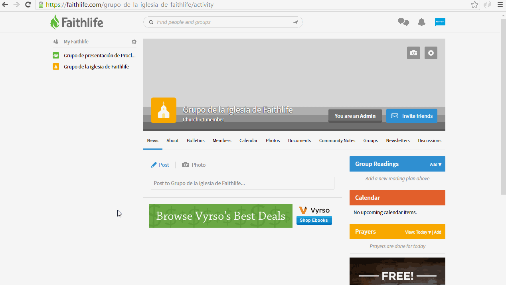Open Chrome hamburger menu
The width and height of the screenshot is (506, 285).
[500, 5]
